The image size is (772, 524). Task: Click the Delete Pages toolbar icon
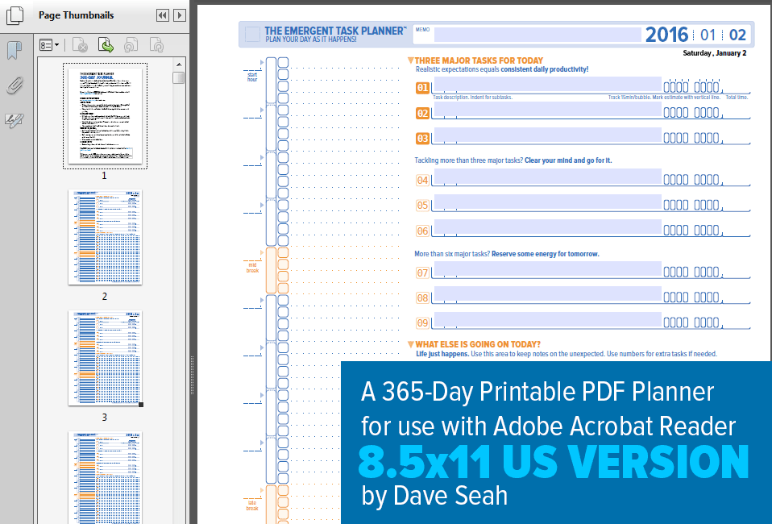(80, 45)
